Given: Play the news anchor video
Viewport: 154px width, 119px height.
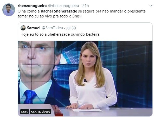Looking at the screenshot, I should tap(85, 79).
